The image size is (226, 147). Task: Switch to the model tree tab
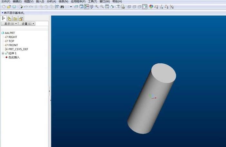[4, 18]
